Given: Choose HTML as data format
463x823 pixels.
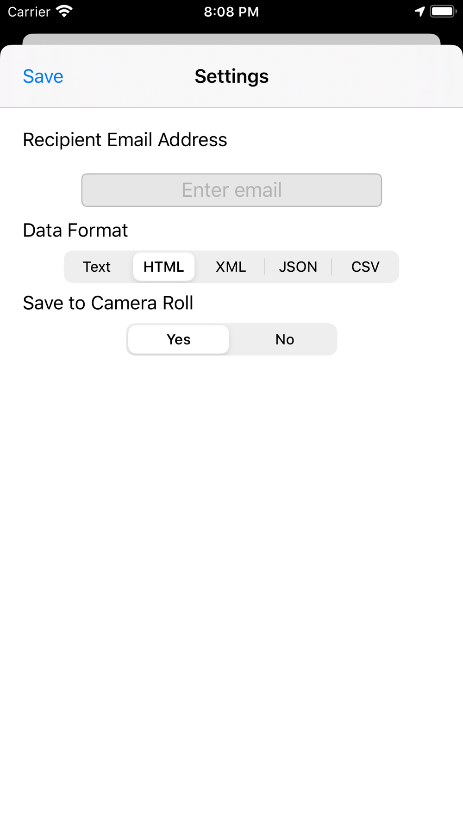Looking at the screenshot, I should tap(163, 267).
